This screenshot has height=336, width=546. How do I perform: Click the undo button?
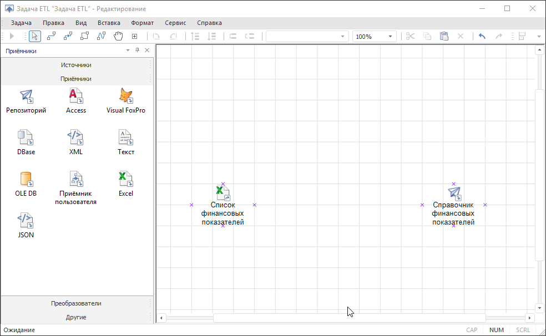click(x=482, y=37)
